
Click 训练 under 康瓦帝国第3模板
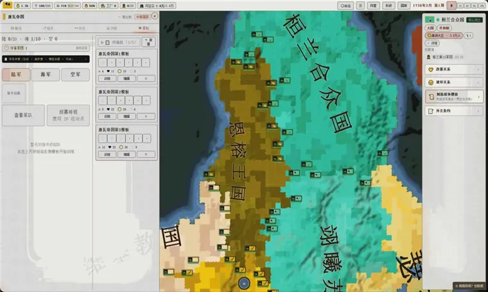[x=107, y=154]
